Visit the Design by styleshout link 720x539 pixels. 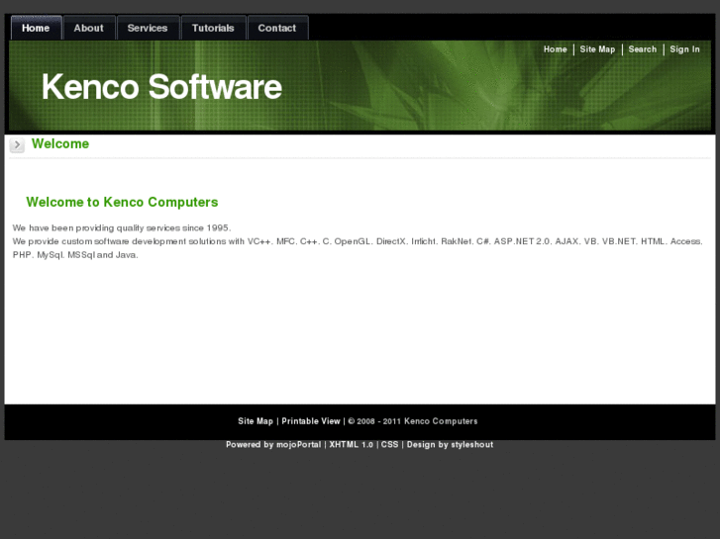click(450, 444)
